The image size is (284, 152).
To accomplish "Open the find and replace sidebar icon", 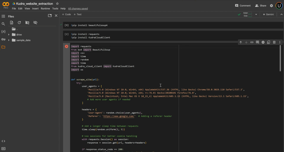I will [x=3, y=24].
